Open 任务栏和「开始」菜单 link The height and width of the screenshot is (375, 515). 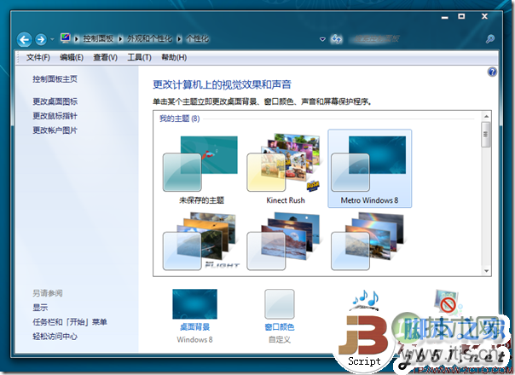click(70, 322)
